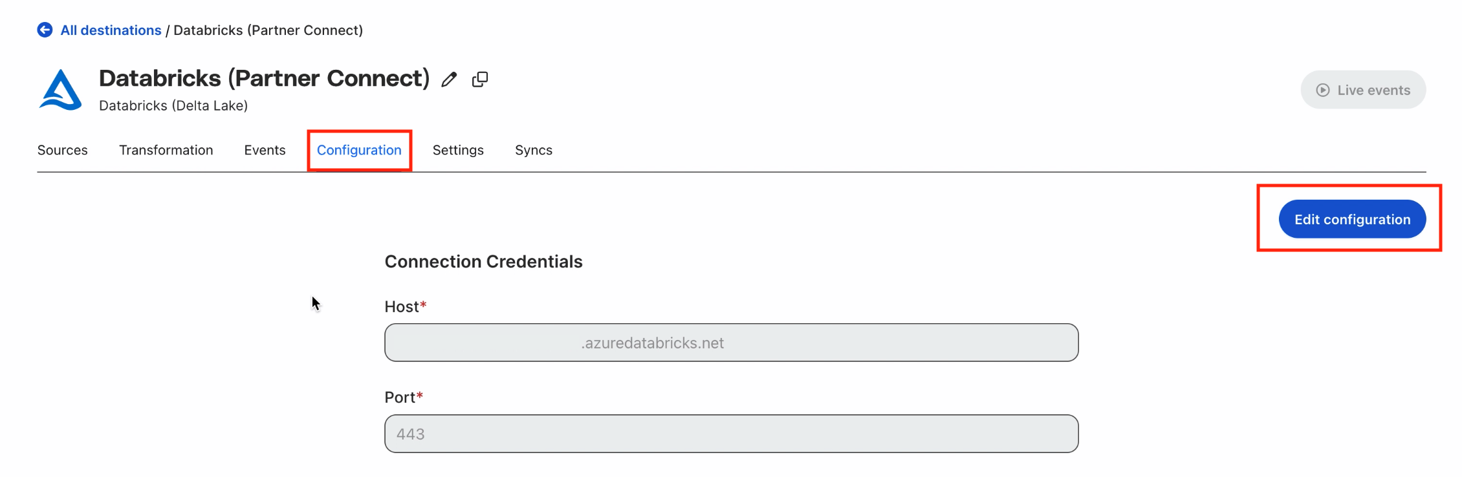Viewport: 1462px width, 477px height.
Task: Click the Live events play icon
Action: click(x=1323, y=90)
